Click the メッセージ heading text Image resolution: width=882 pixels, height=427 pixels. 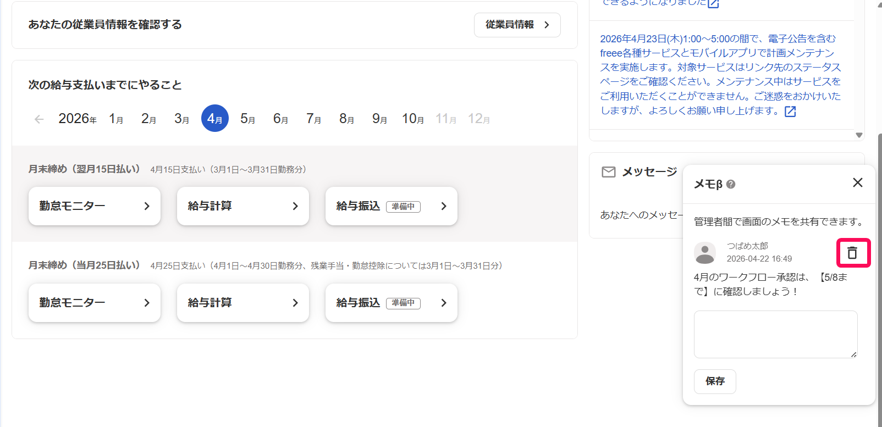(649, 172)
